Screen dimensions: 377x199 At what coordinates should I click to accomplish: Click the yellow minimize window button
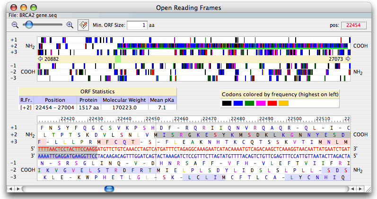(24, 8)
